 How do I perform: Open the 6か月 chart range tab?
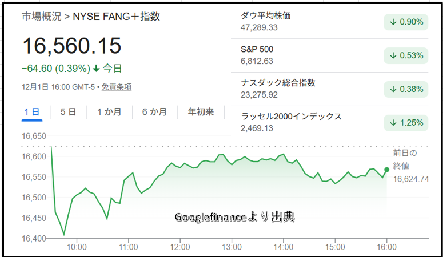(x=154, y=112)
